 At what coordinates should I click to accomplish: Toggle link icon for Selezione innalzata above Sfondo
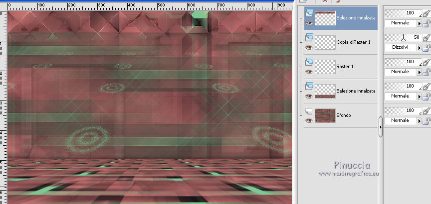[427, 86]
